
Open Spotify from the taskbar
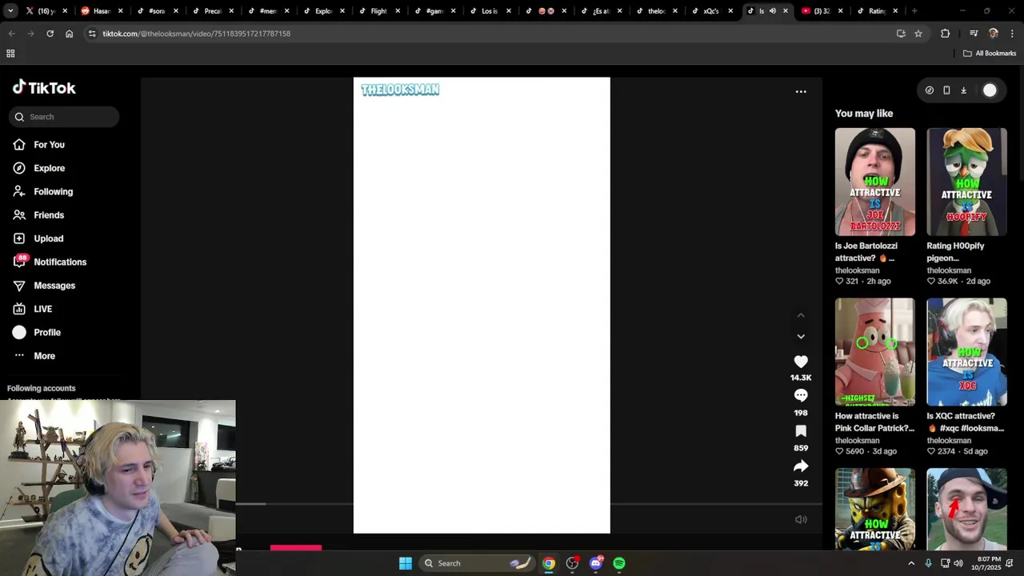(x=619, y=563)
